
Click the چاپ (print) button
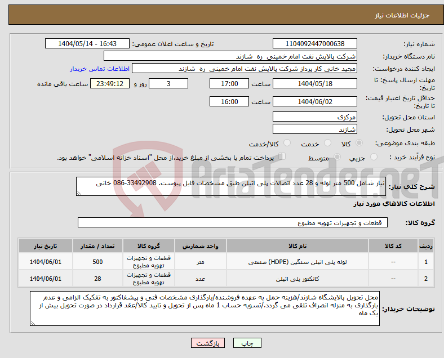tap(247, 343)
